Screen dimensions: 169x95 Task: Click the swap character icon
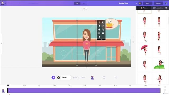[103, 30]
